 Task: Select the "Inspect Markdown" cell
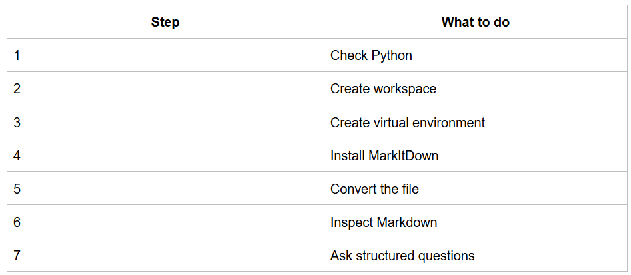[476, 222]
